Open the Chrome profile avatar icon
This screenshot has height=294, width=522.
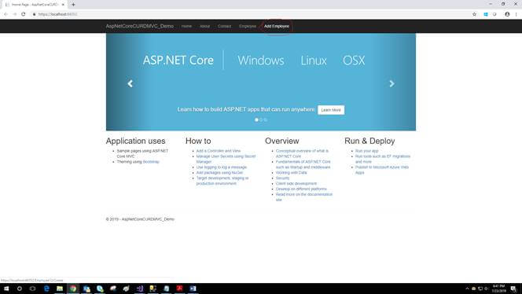point(507,14)
